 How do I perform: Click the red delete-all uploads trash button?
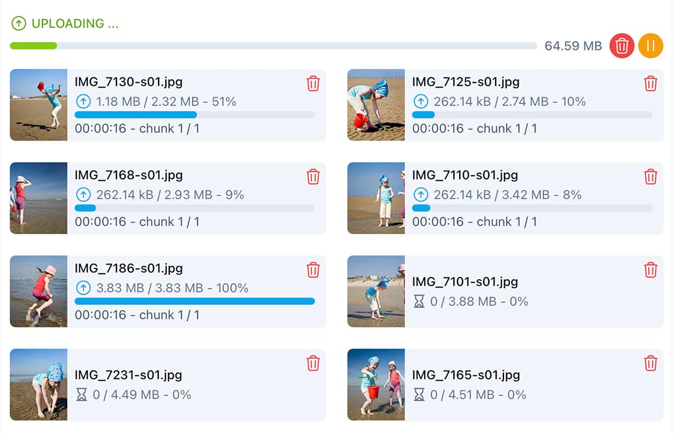(x=622, y=45)
